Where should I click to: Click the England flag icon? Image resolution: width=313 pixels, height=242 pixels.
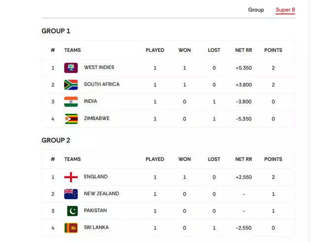click(x=71, y=177)
